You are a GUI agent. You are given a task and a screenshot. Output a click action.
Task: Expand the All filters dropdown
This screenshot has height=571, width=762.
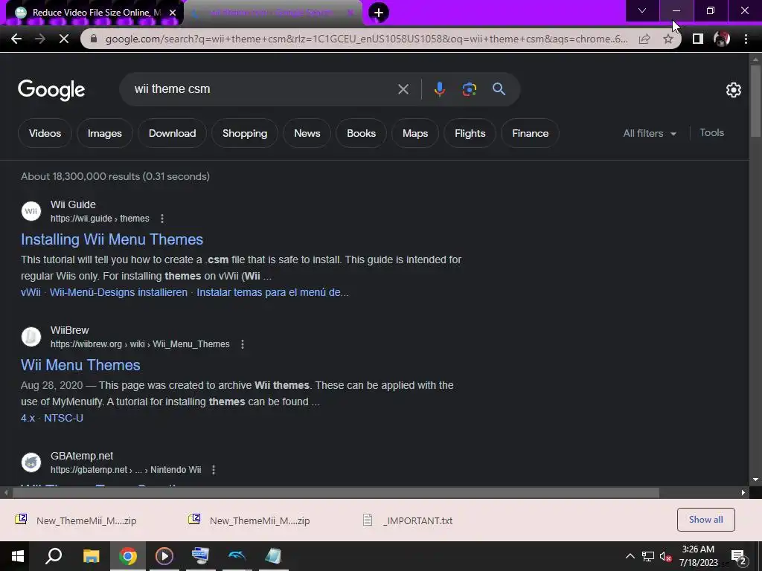click(650, 134)
